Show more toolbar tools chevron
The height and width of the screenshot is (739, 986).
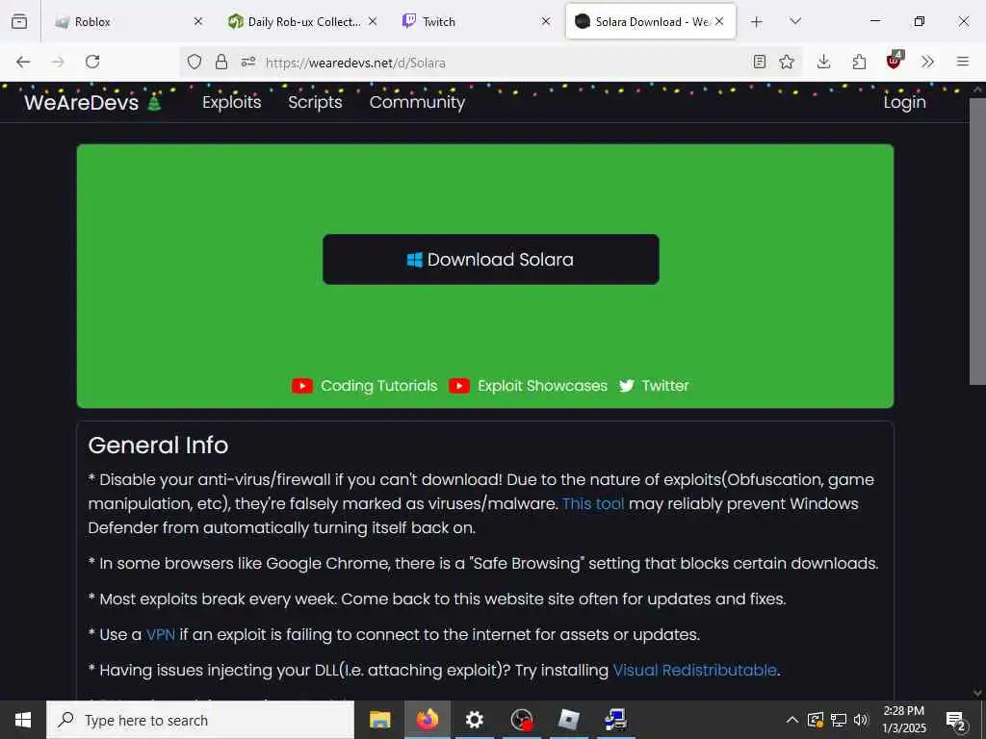pyautogui.click(x=927, y=62)
